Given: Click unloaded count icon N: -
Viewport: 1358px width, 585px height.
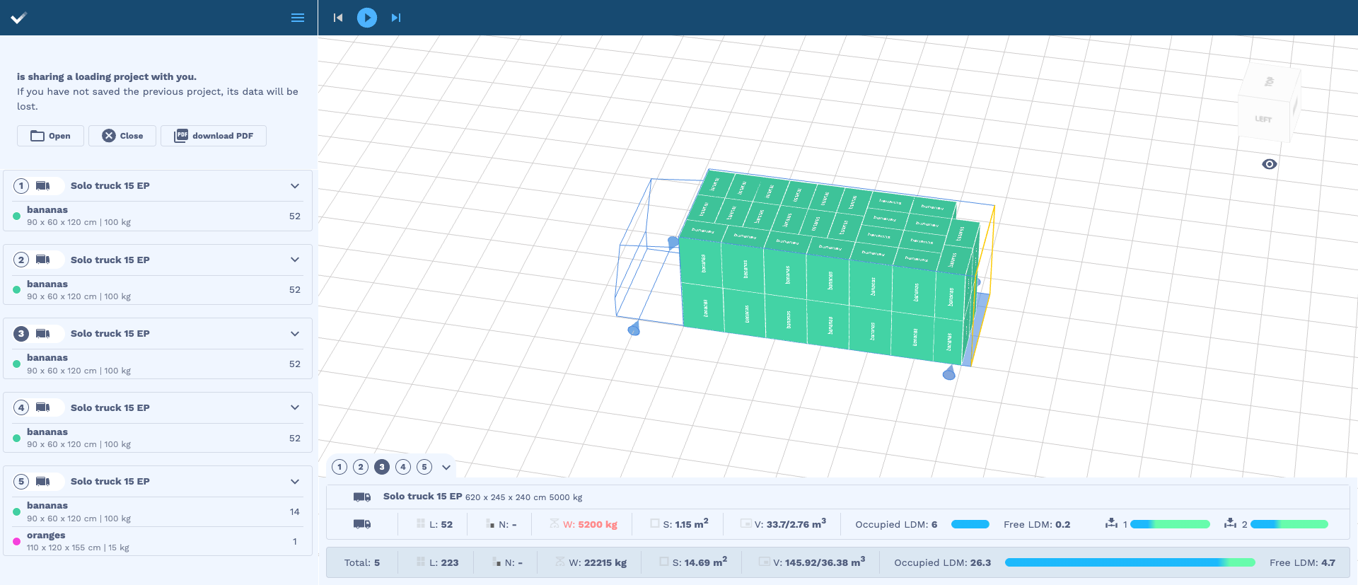Looking at the screenshot, I should click(491, 524).
